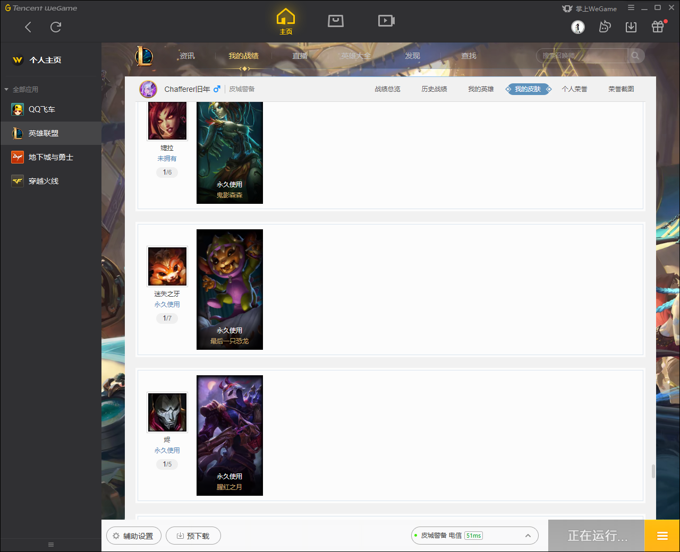This screenshot has width=680, height=552.
Task: Click the 1/7 skin count badge
Action: pos(167,318)
